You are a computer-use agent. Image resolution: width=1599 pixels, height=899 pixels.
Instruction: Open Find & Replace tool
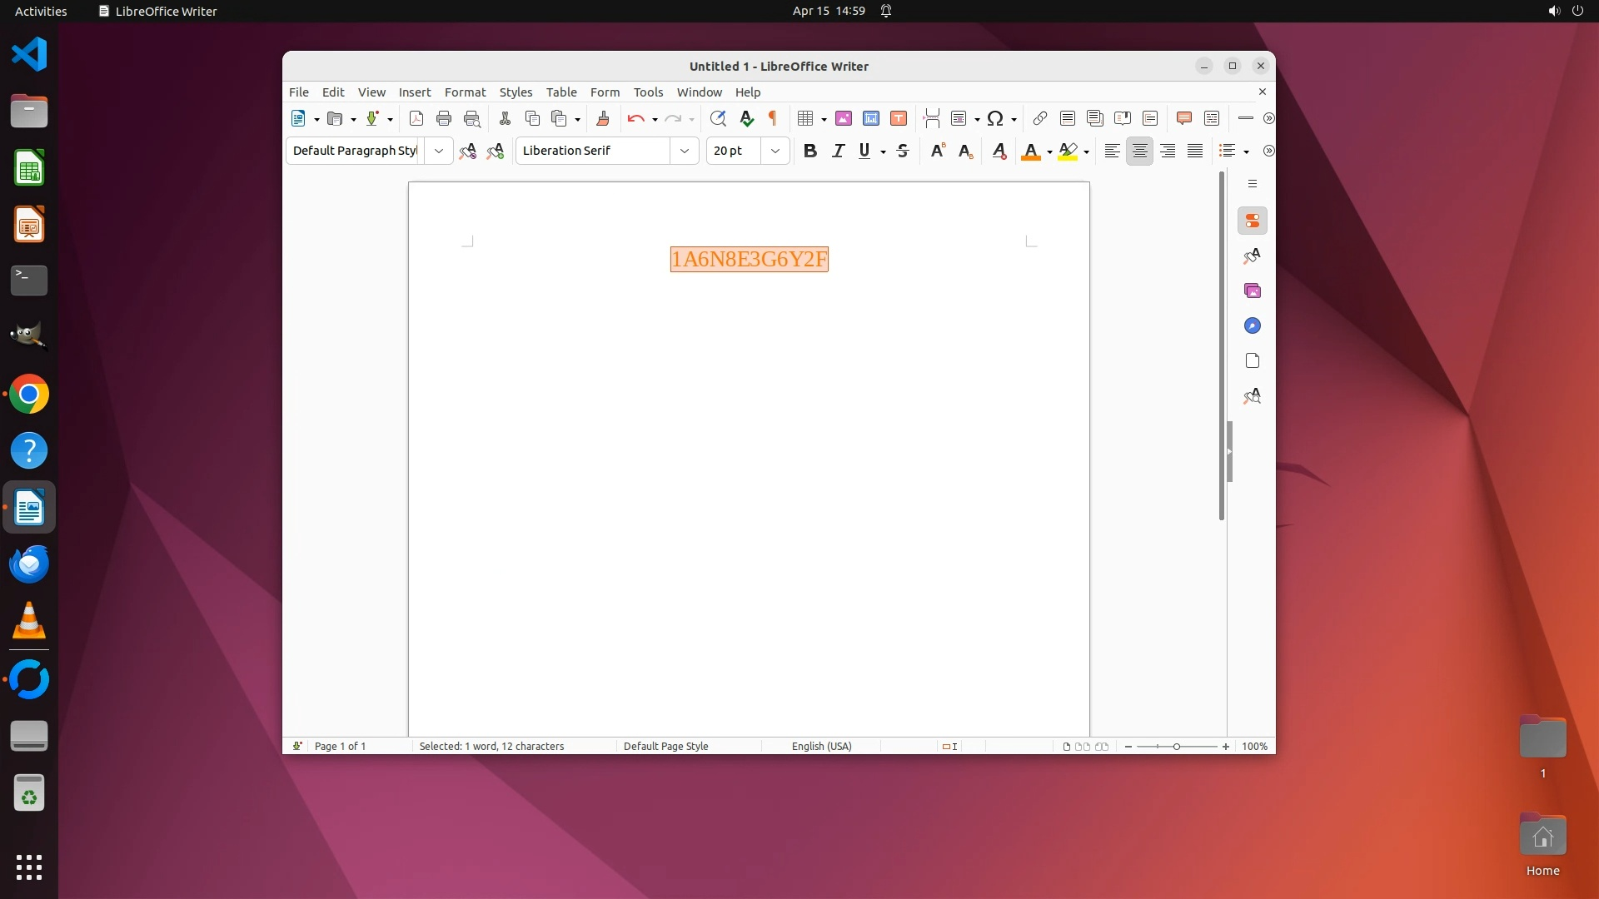click(718, 119)
